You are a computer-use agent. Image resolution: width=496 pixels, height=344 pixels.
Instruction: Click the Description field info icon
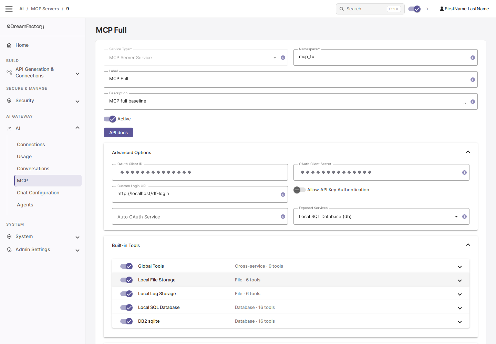473,102
